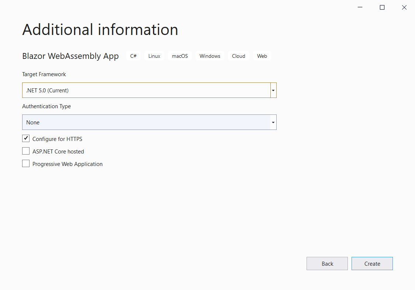
Task: Enable Progressive Web Application option
Action: coord(26,163)
